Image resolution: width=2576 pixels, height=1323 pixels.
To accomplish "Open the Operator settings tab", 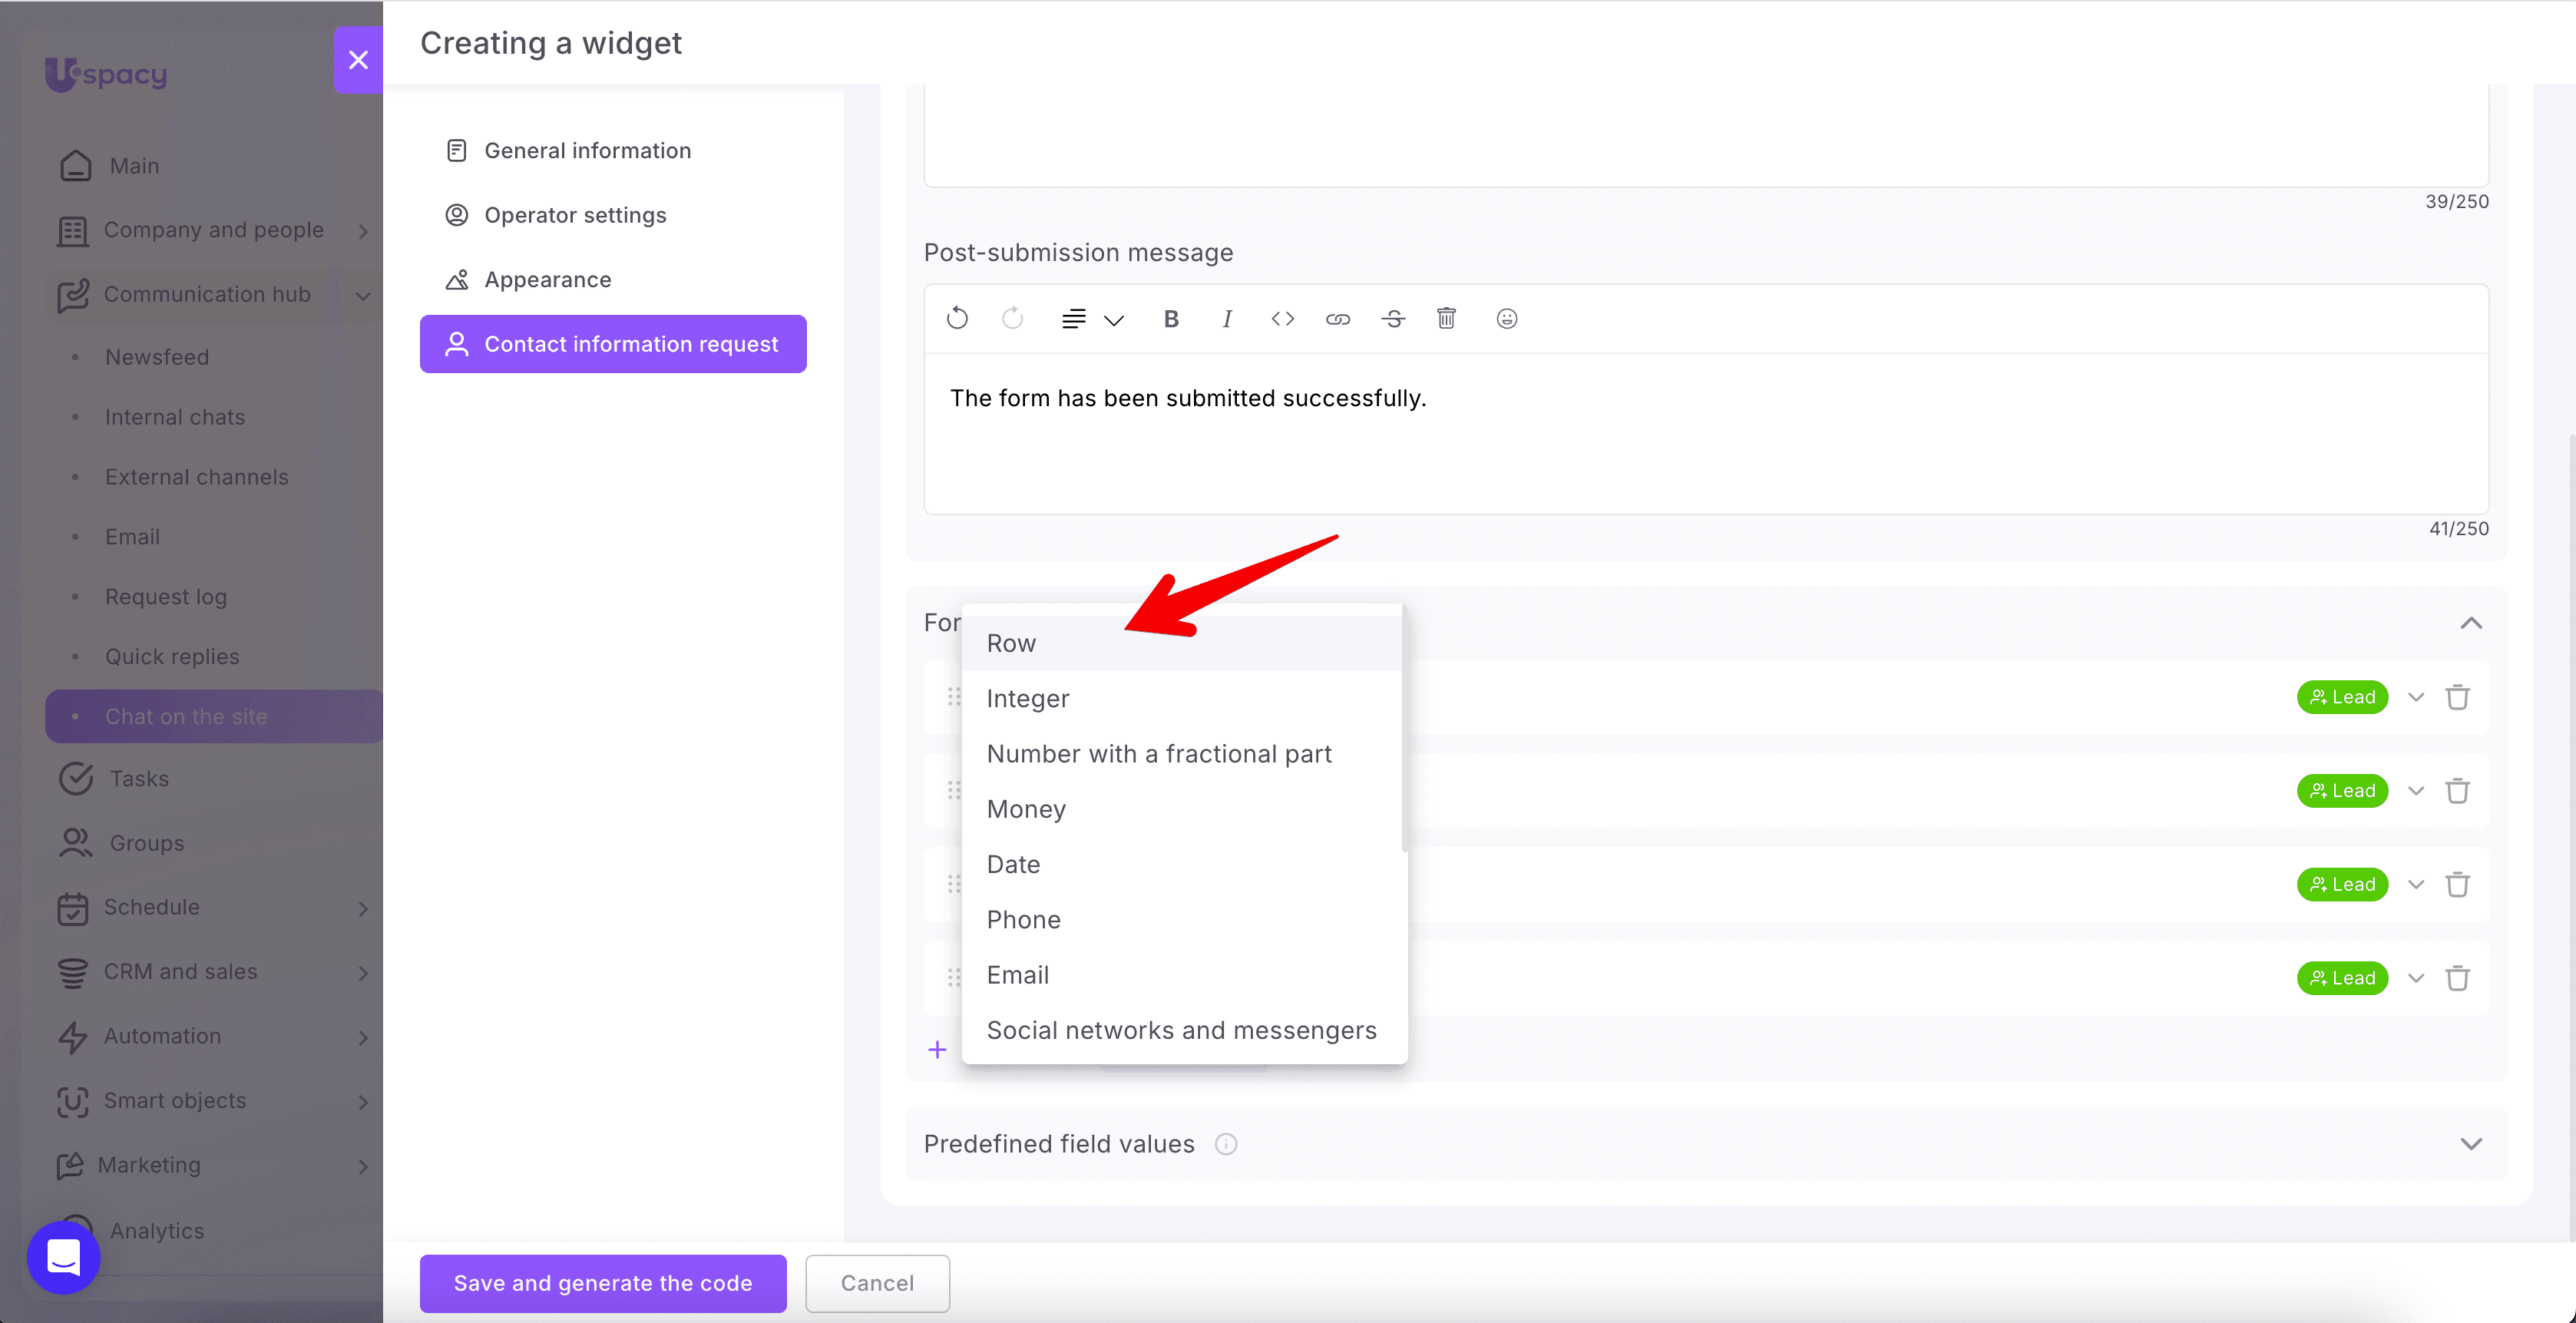I will pyautogui.click(x=613, y=215).
